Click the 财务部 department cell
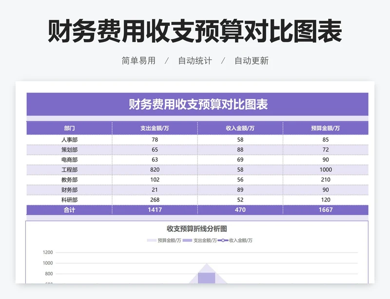390x299 pixels. [69, 190]
